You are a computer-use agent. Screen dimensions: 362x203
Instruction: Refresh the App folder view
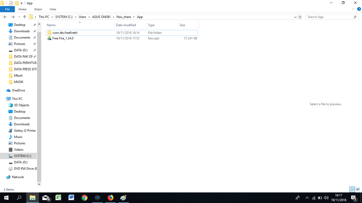coord(300,17)
